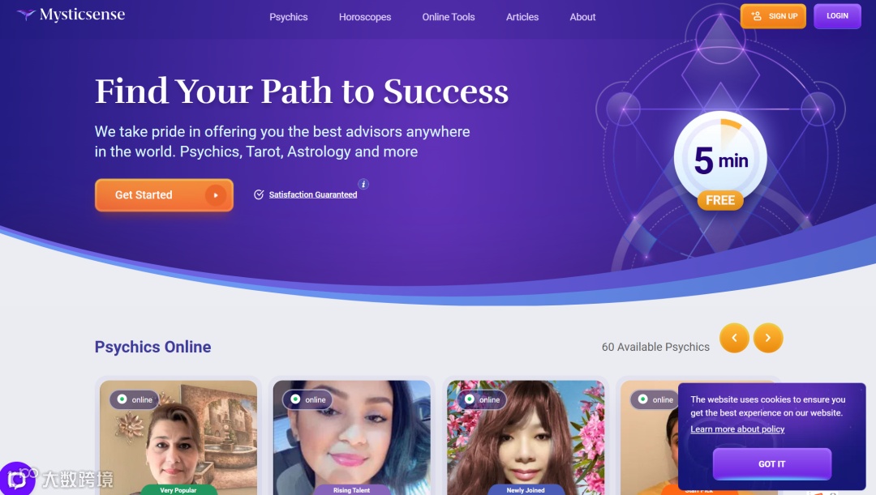Viewport: 876px width, 495px height.
Task: Click the Mysticsense bird logo
Action: click(x=26, y=15)
